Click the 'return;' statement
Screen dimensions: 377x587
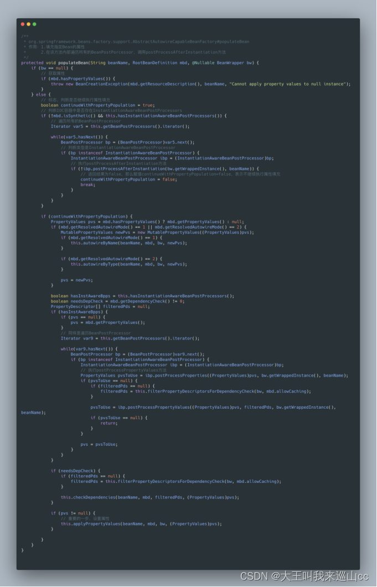tap(109, 423)
